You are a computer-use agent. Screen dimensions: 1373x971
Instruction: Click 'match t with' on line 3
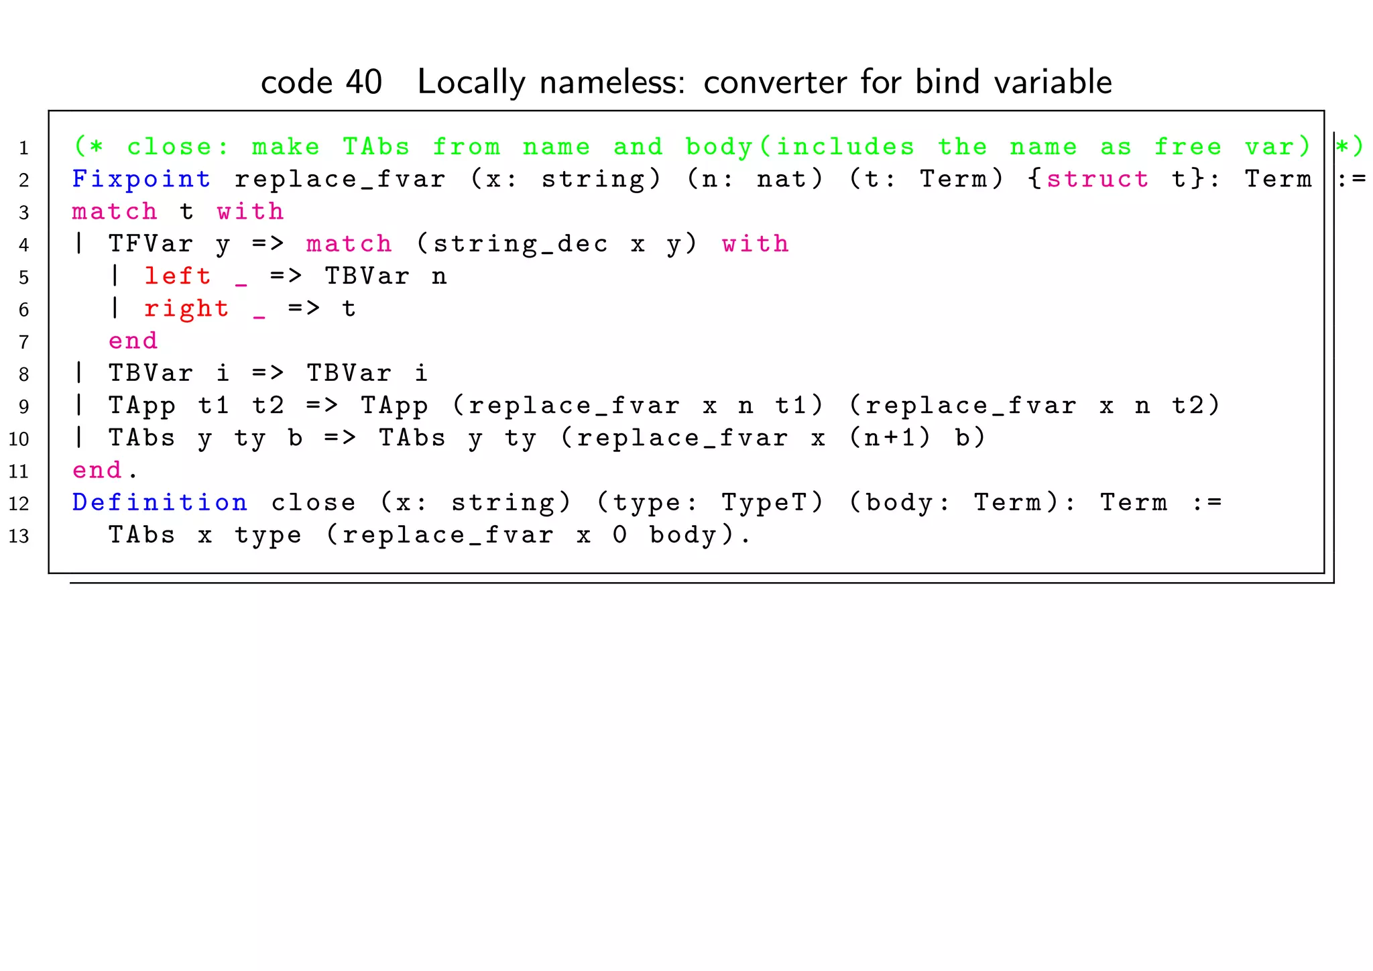pos(178,211)
